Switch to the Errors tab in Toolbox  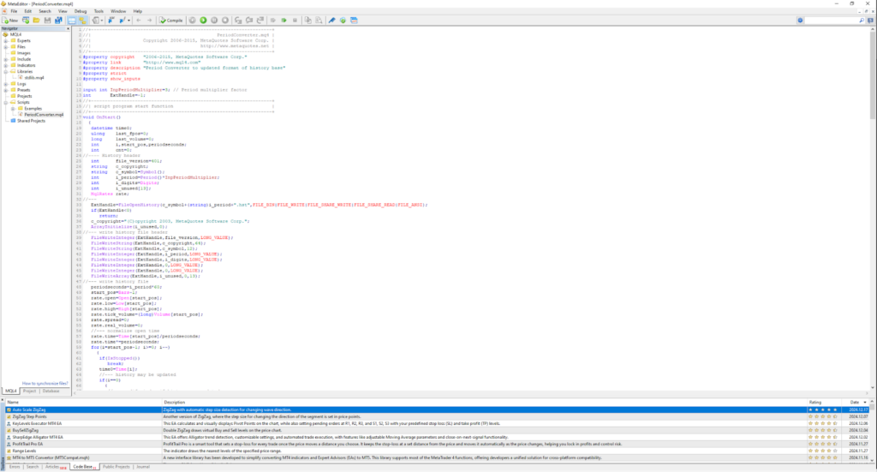pos(15,466)
